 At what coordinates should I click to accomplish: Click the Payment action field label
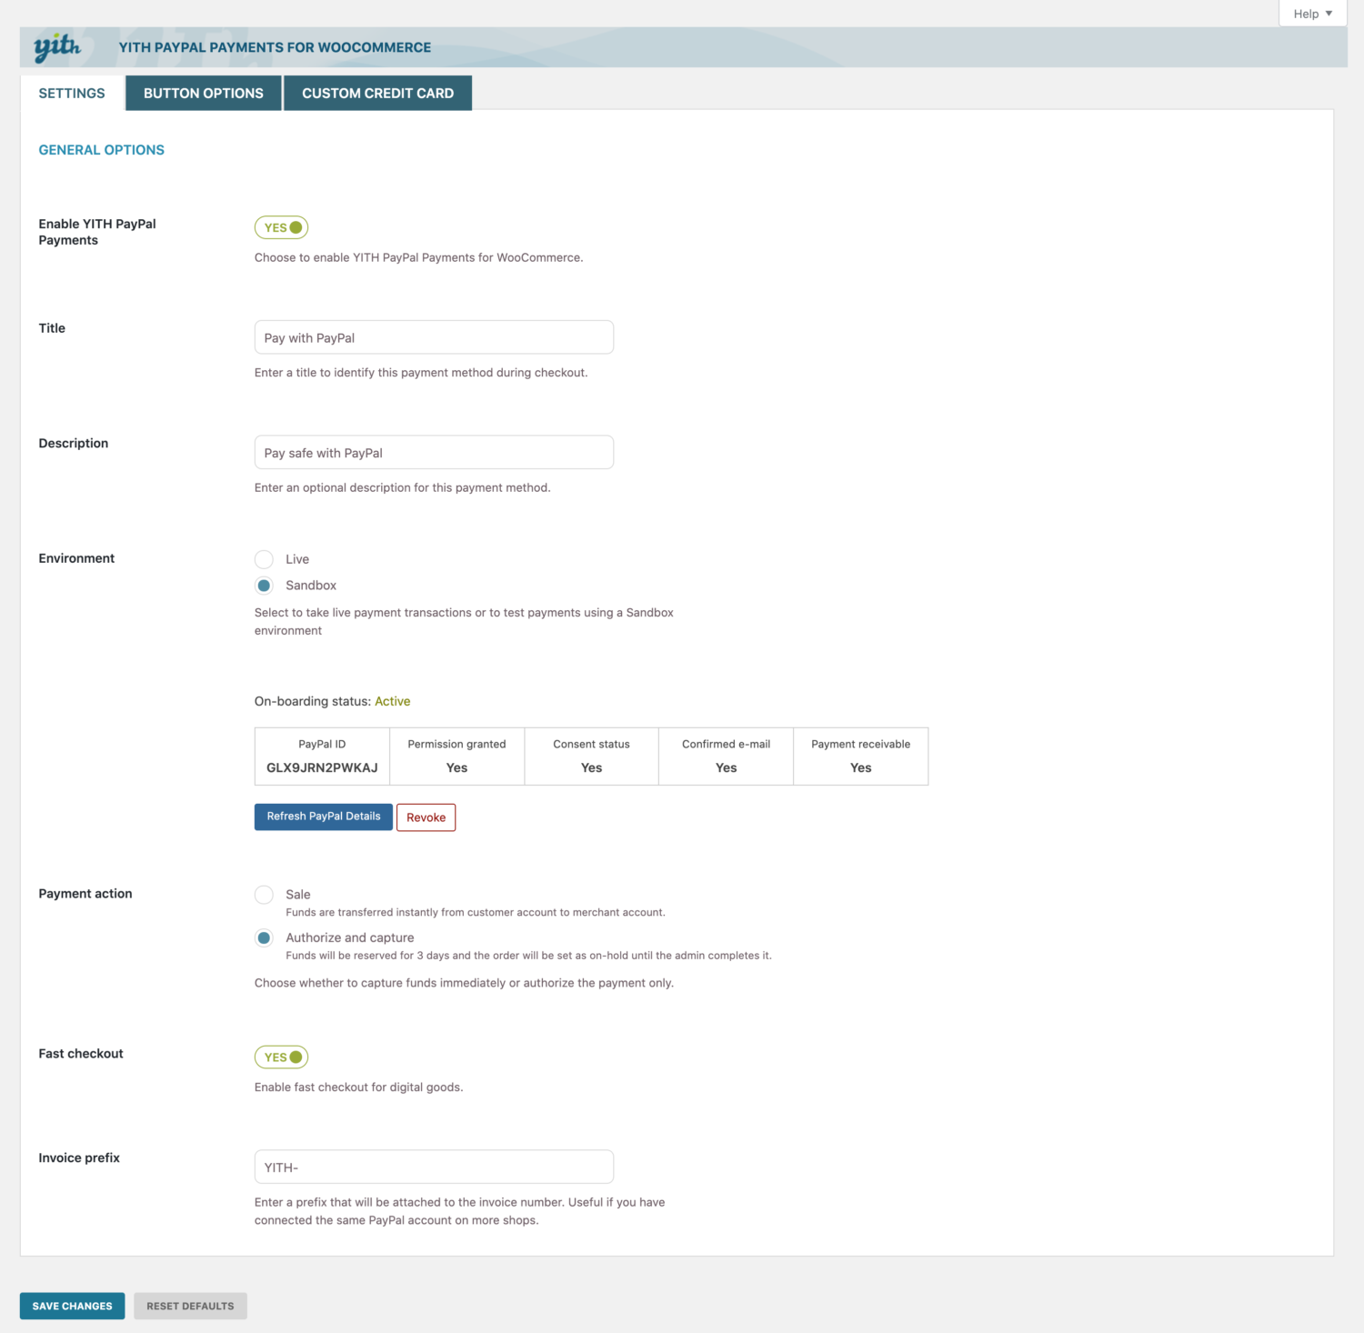click(85, 894)
